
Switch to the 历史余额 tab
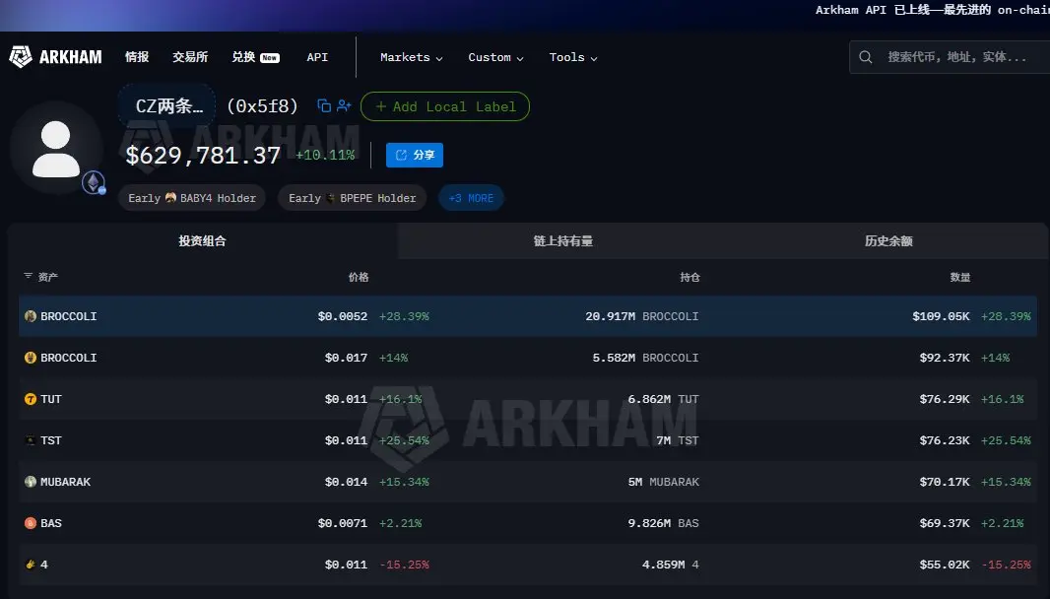[888, 241]
